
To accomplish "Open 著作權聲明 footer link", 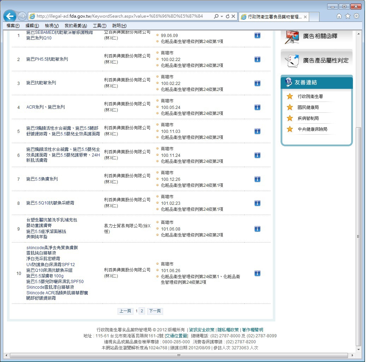I will pos(252,330).
